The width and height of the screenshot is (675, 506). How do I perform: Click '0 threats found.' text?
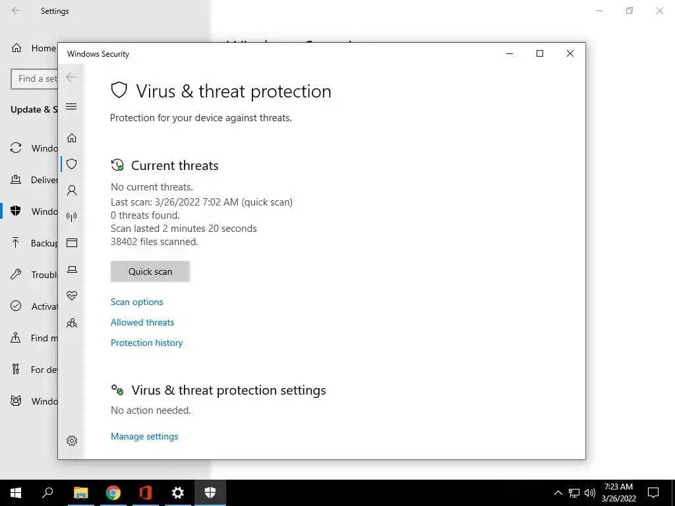pyautogui.click(x=145, y=215)
